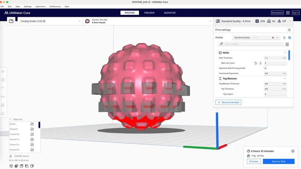Open the Settings menu

tap(27, 6)
